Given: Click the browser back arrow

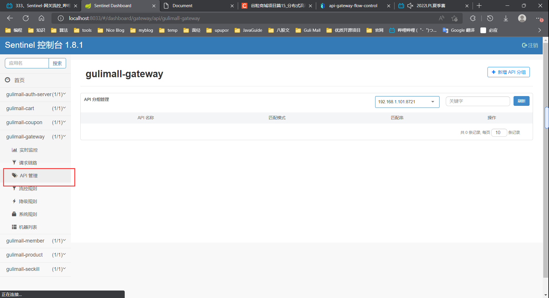Looking at the screenshot, I should [10, 18].
